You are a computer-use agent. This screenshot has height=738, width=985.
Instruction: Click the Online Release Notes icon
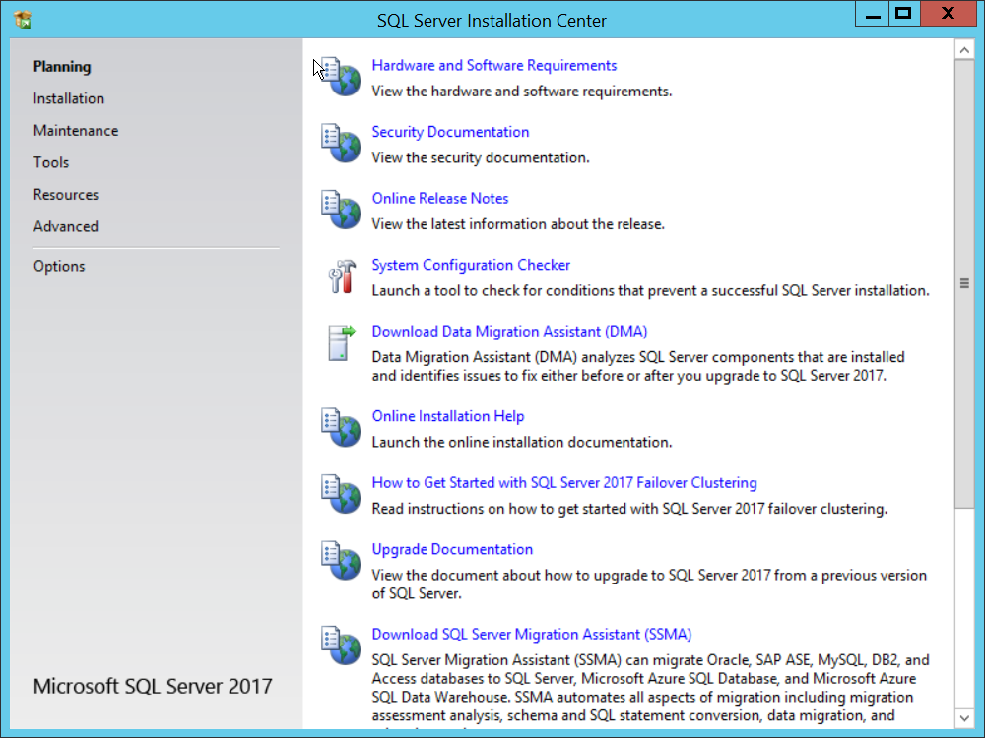click(x=341, y=209)
